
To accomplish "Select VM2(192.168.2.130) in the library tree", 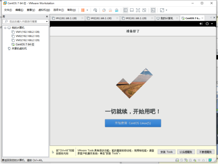I will (x=28, y=36).
